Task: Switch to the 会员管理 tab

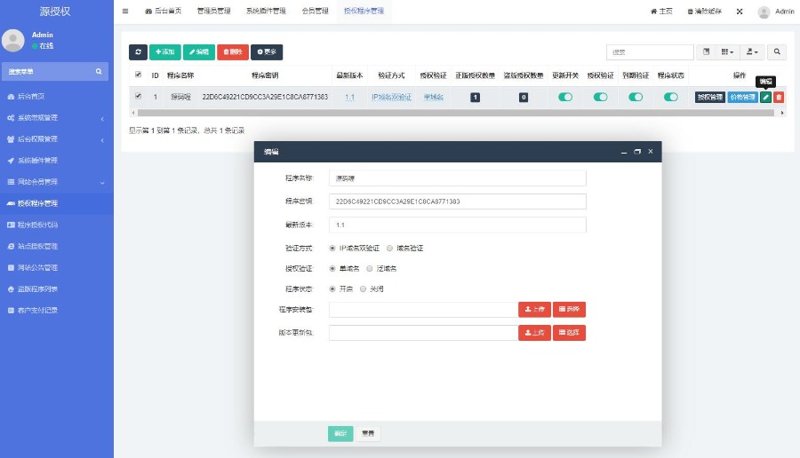Action: 315,12
